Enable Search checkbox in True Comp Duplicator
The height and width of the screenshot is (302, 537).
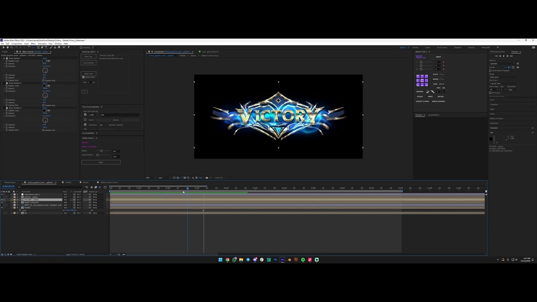85,120
